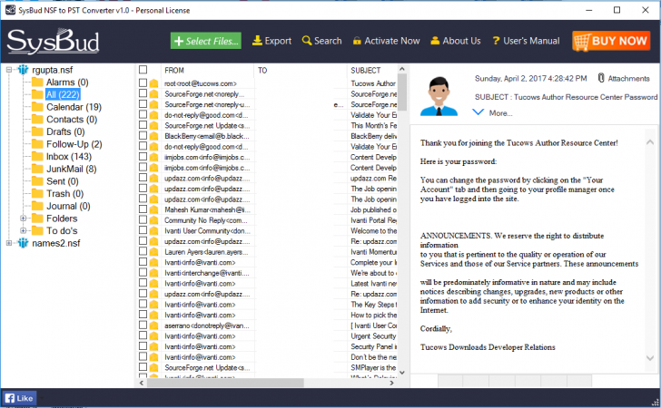
Task: Check the Ivanti User Community email checkbox
Action: 143,230
